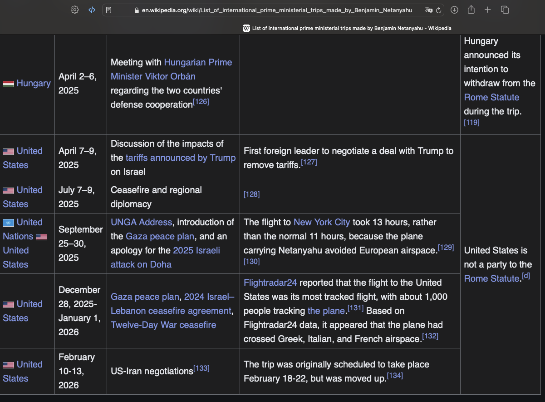Show tab overview icon
Image resolution: width=545 pixels, height=402 pixels.
click(505, 10)
